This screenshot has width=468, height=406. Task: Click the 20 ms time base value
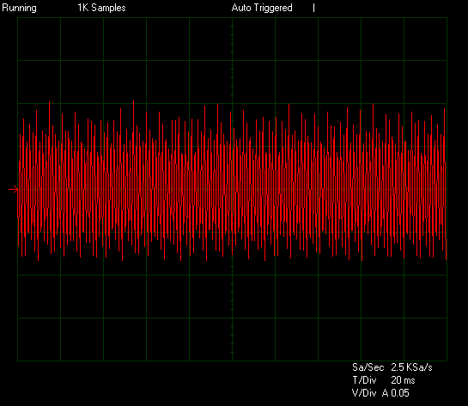coord(403,380)
